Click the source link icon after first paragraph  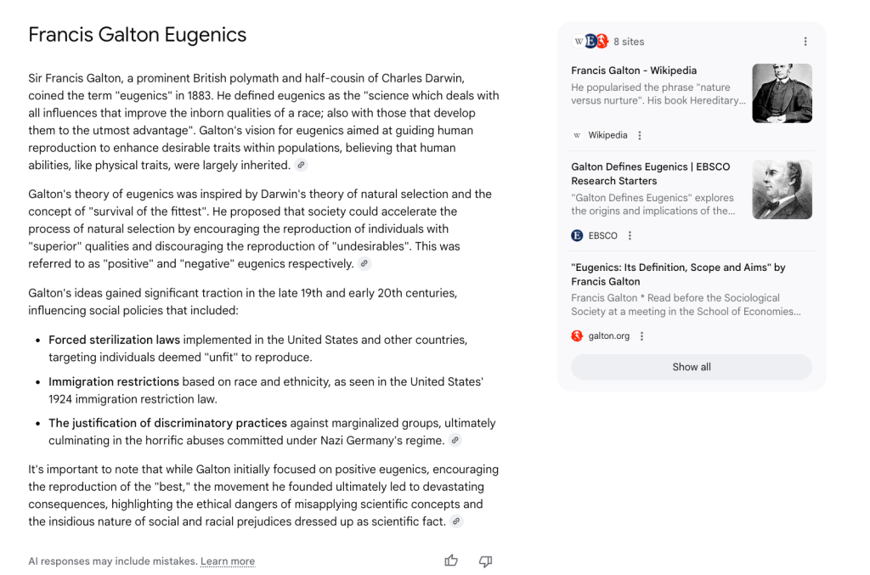(301, 166)
